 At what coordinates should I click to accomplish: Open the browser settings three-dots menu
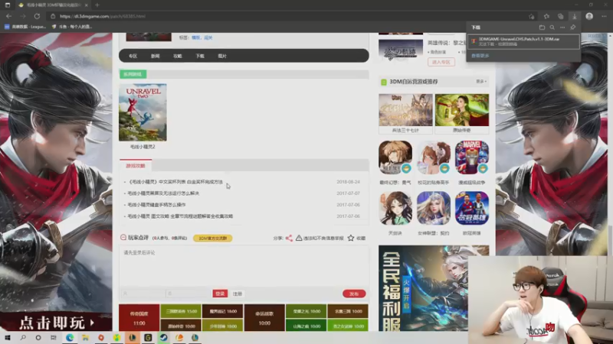[x=604, y=16]
